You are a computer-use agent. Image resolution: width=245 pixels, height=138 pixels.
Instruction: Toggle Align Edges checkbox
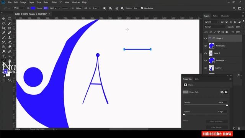[x=142, y=8]
